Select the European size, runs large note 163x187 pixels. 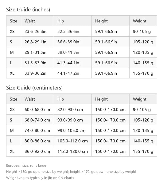[26, 165]
